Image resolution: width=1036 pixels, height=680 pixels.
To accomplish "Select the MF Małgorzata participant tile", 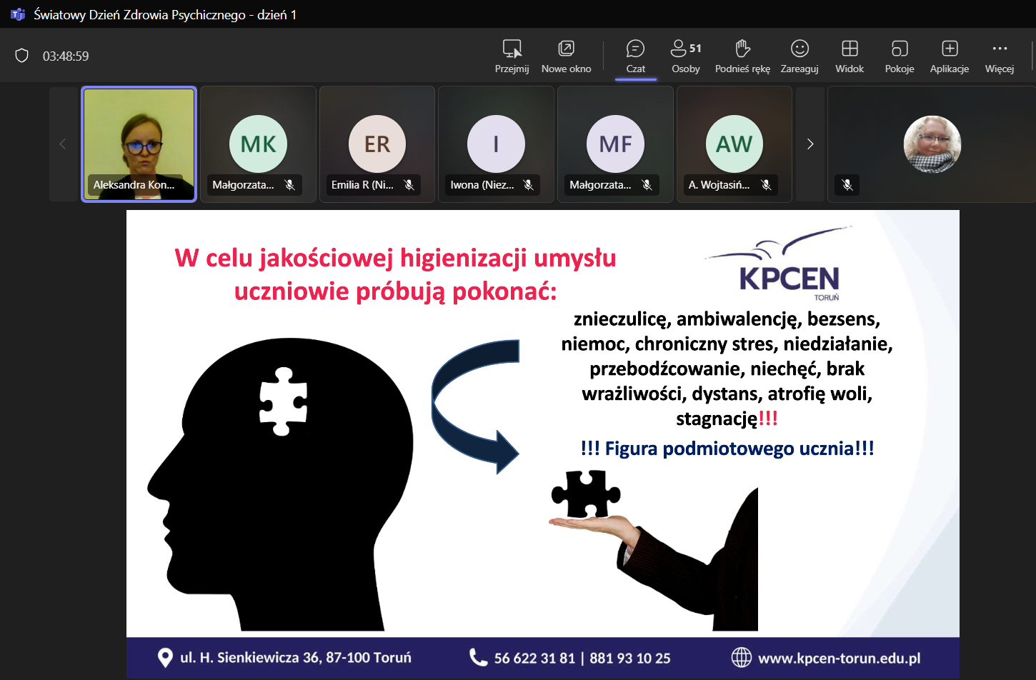I will coord(615,144).
